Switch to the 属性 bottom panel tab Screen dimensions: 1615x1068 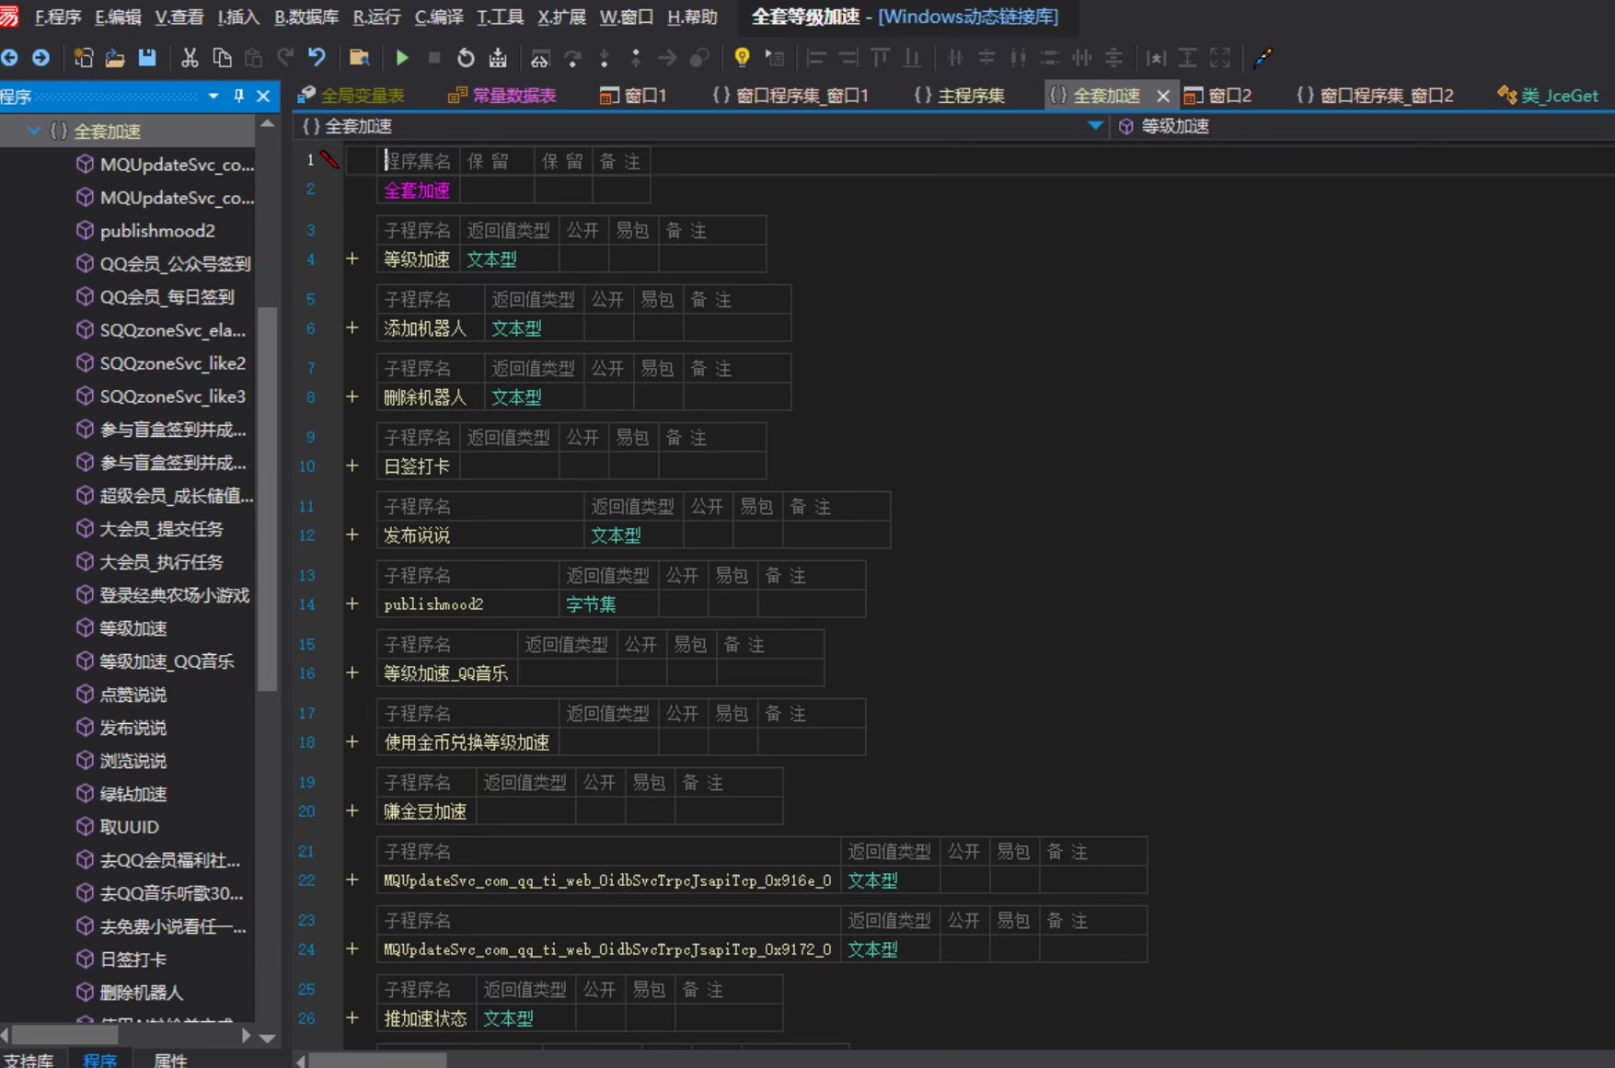tap(170, 1060)
